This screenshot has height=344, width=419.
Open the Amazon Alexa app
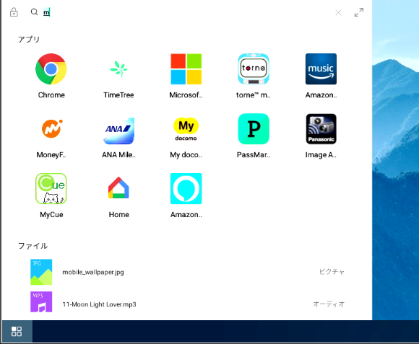pos(186,188)
